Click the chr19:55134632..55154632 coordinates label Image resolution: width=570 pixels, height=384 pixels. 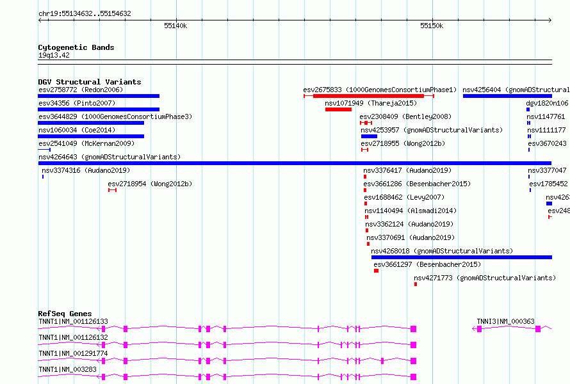(85, 14)
